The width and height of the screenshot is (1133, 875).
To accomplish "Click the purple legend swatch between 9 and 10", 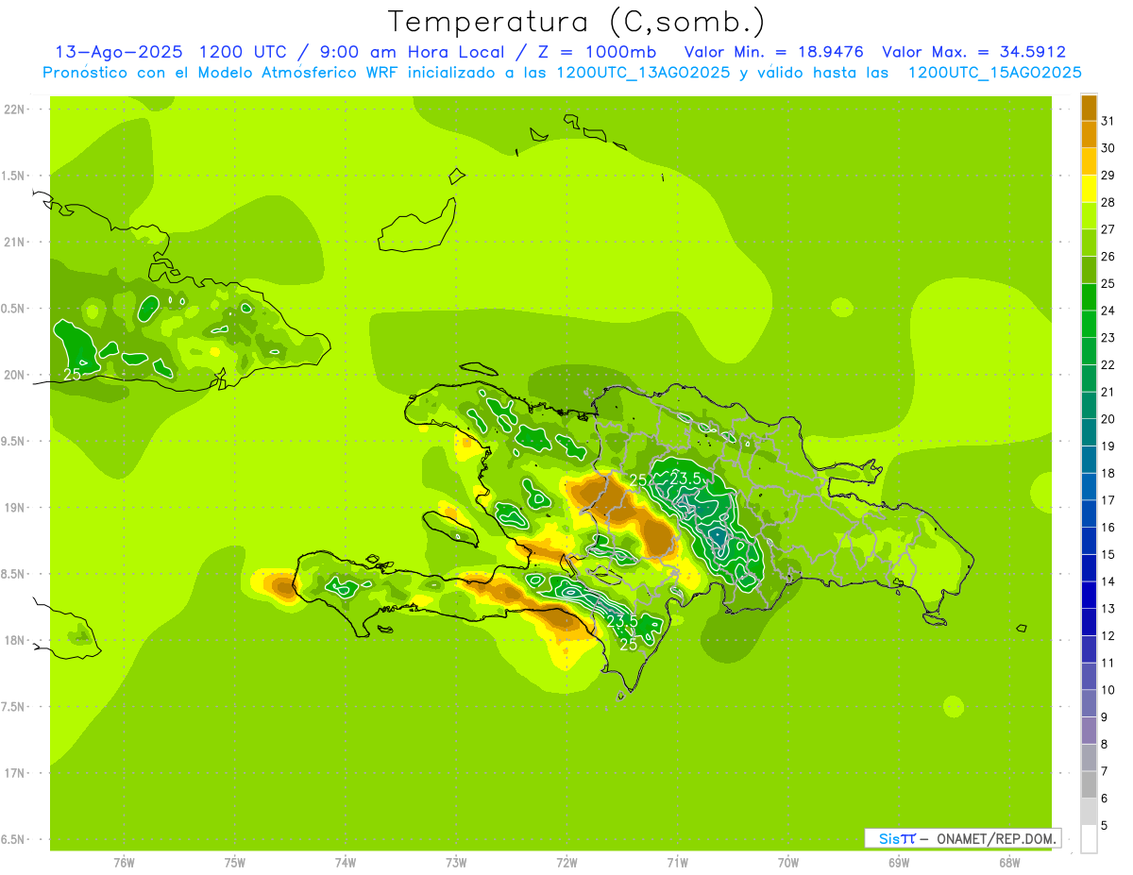I will tap(1089, 703).
